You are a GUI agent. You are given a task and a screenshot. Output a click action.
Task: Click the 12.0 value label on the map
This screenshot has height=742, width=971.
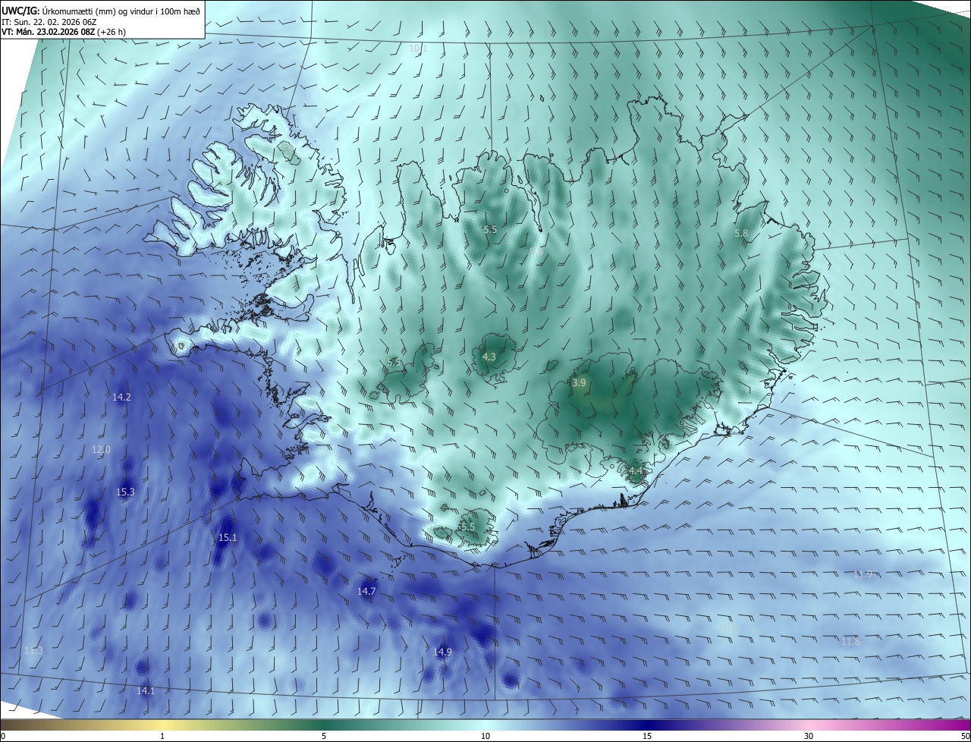[x=101, y=449]
